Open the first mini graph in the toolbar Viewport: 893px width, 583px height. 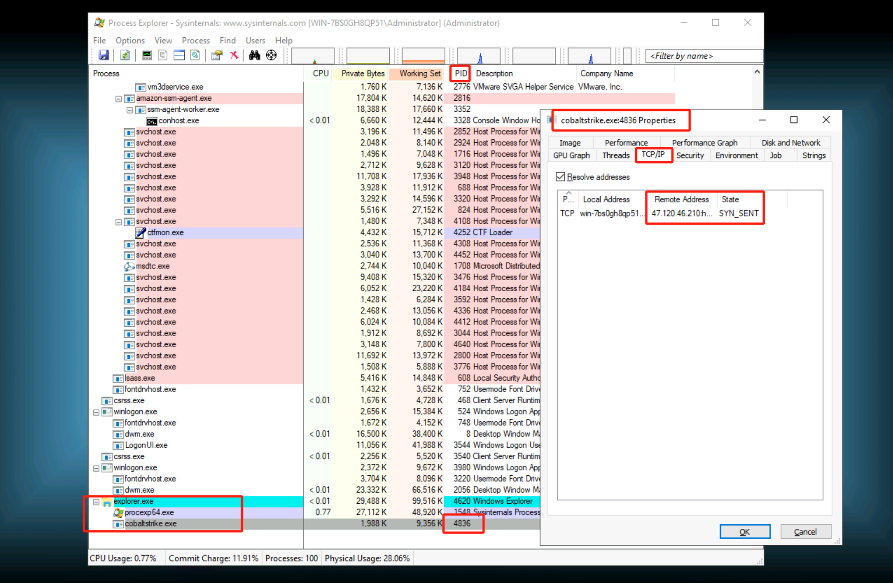pyautogui.click(x=313, y=56)
